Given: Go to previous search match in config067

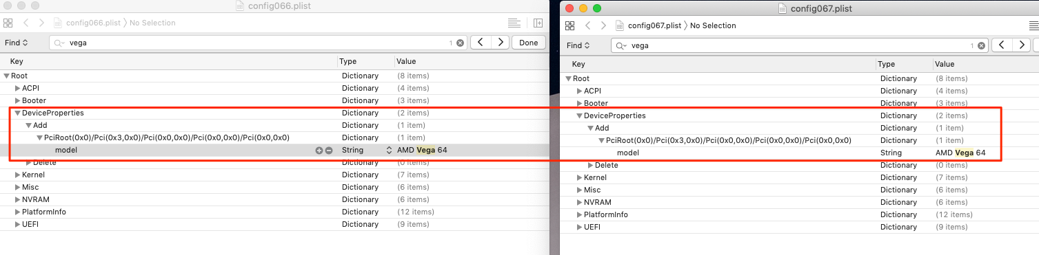Looking at the screenshot, I should coord(1002,45).
